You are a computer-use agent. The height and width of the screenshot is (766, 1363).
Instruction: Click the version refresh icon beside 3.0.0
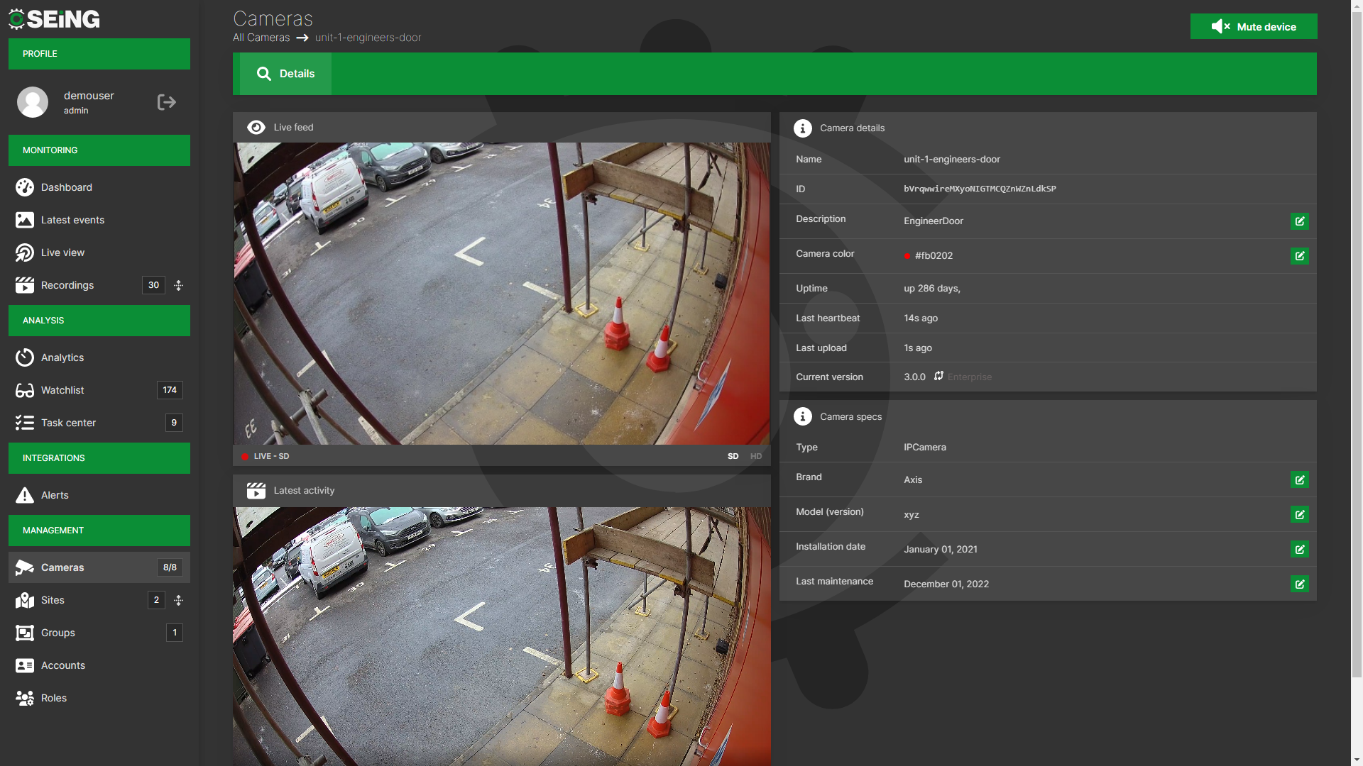(938, 376)
